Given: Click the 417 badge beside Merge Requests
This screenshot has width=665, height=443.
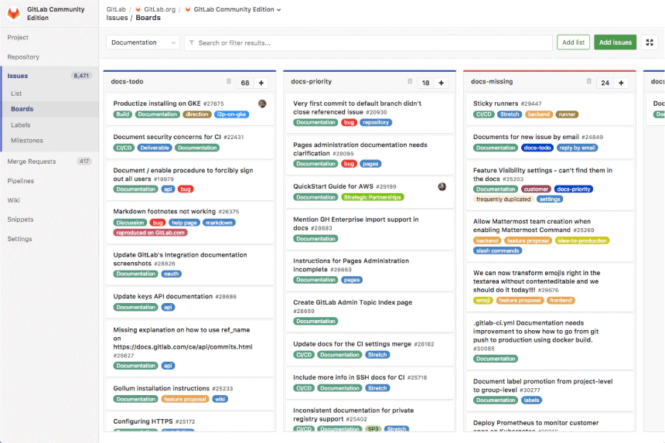Looking at the screenshot, I should pyautogui.click(x=84, y=161).
